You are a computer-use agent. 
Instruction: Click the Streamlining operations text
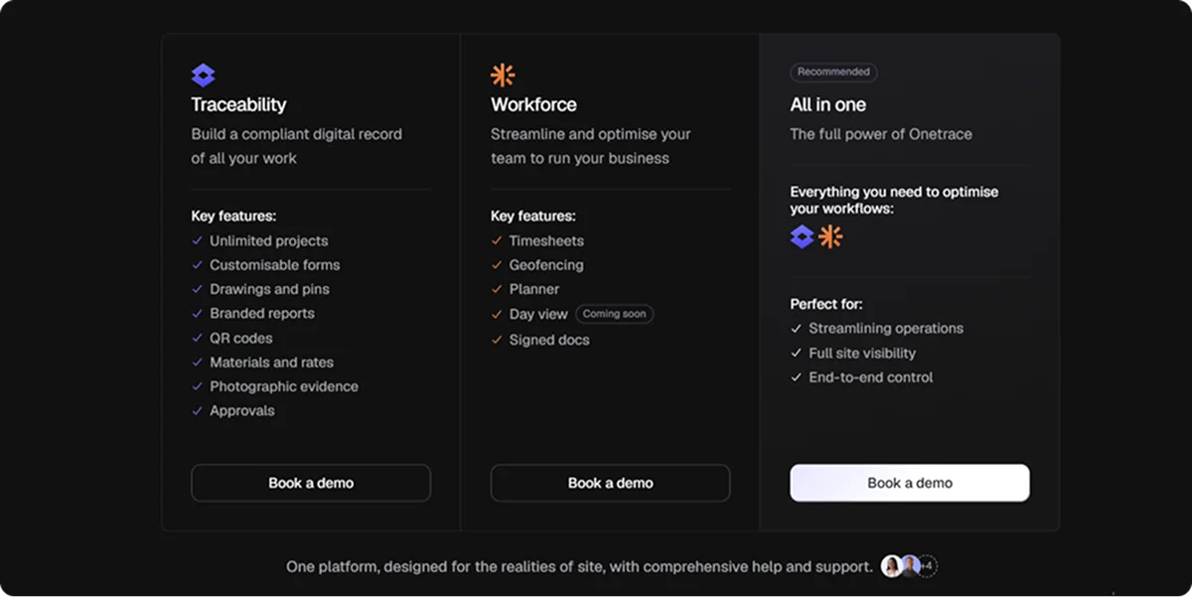886,328
